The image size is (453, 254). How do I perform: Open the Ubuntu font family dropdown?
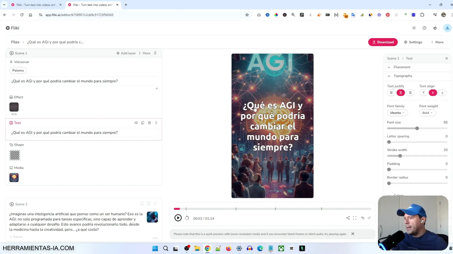pos(397,113)
